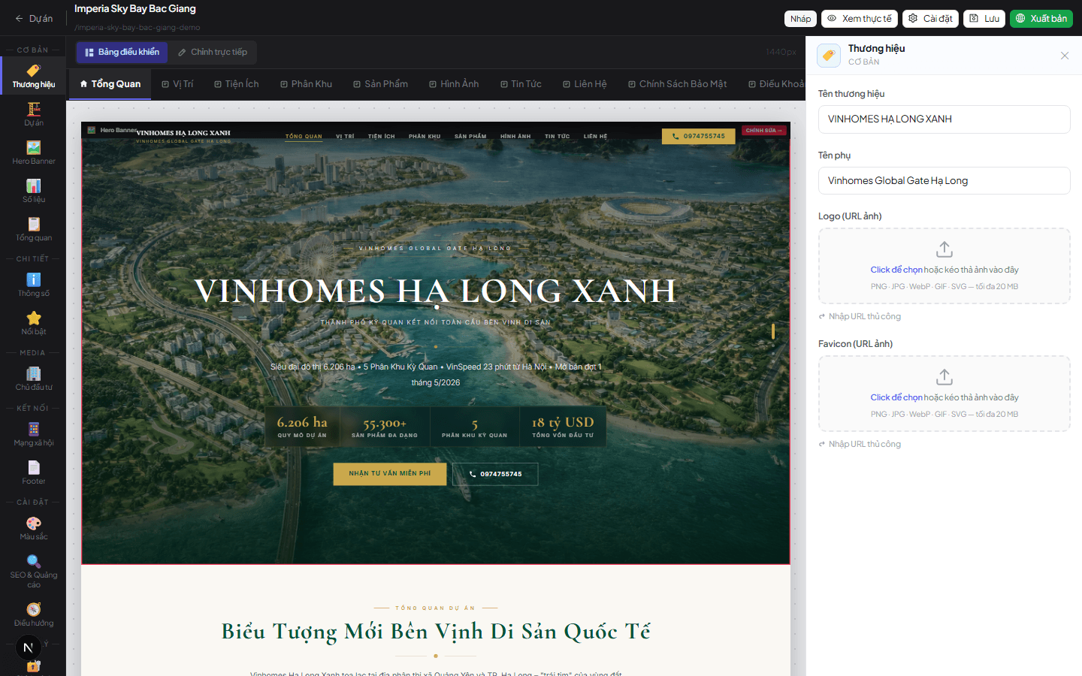Image resolution: width=1082 pixels, height=676 pixels.
Task: Click Nháp status badge
Action: 800,19
